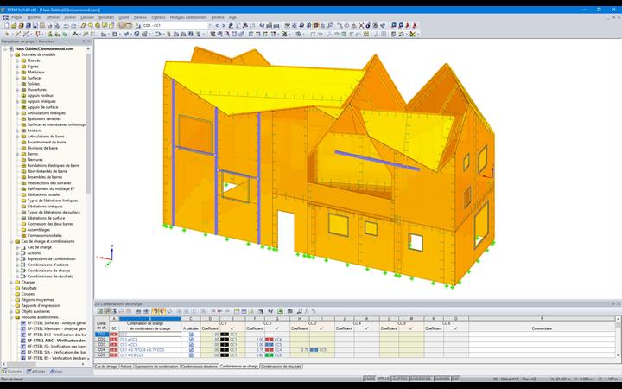Click the GLIGNES status button
This screenshot has height=389, width=622.
(x=442, y=379)
